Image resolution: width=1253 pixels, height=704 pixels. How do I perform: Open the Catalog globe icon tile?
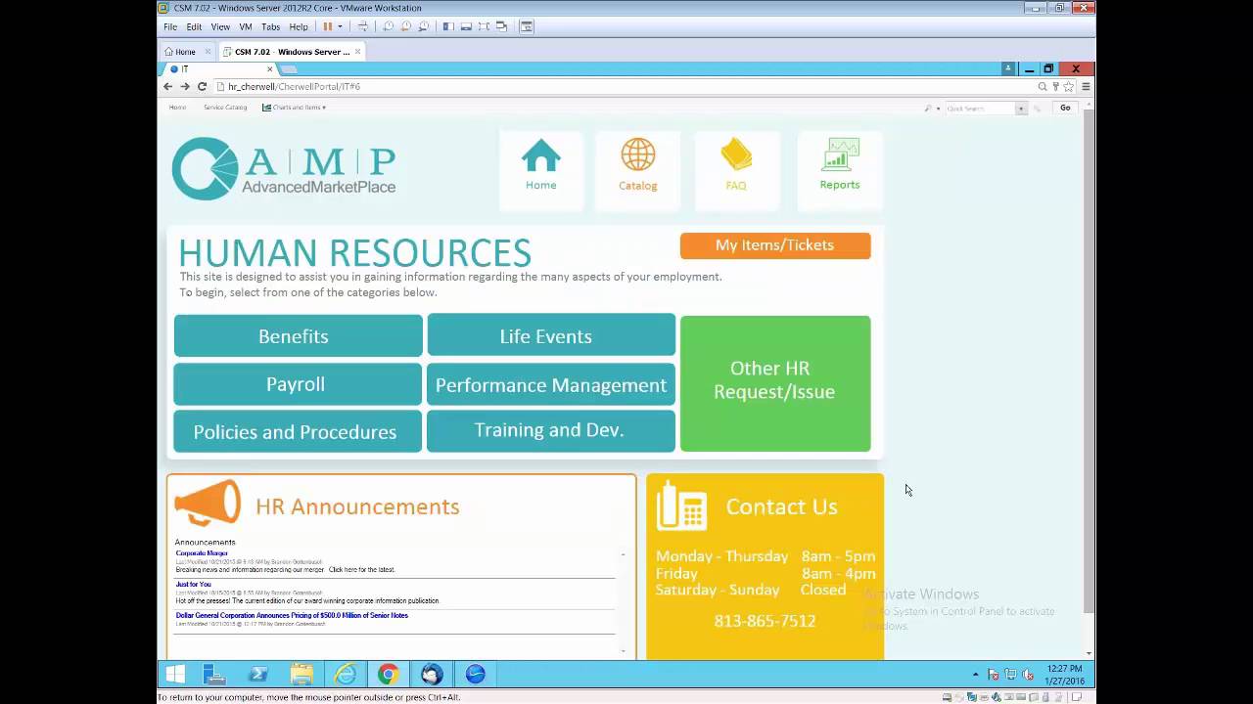[x=637, y=170]
